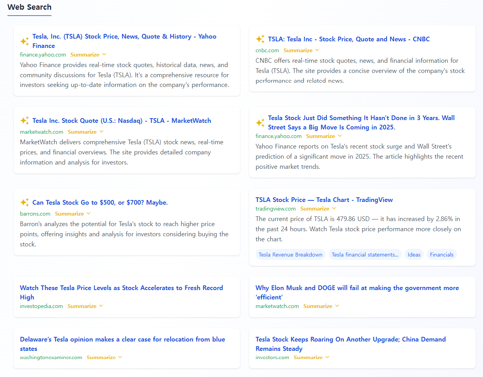Click 'Tesla financial statements...' chip
Image resolution: width=483 pixels, height=377 pixels.
(x=365, y=255)
